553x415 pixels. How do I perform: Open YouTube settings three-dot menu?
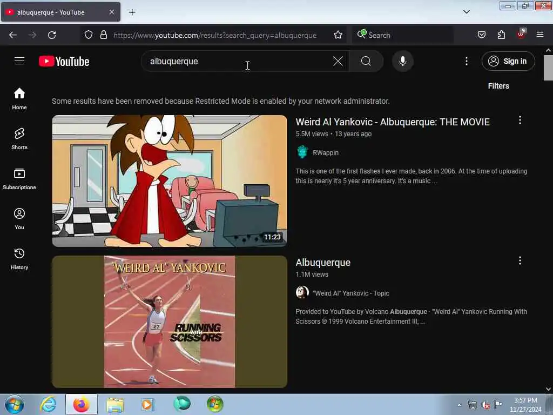click(x=466, y=61)
